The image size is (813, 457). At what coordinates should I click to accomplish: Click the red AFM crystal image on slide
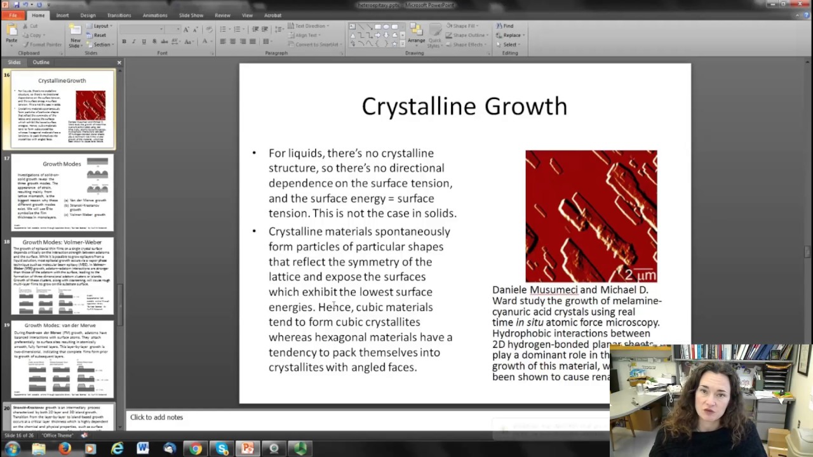pyautogui.click(x=591, y=216)
